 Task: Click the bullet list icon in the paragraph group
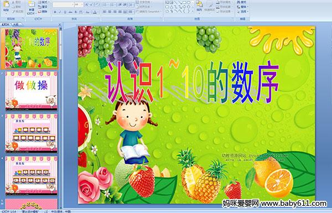(105, 4)
